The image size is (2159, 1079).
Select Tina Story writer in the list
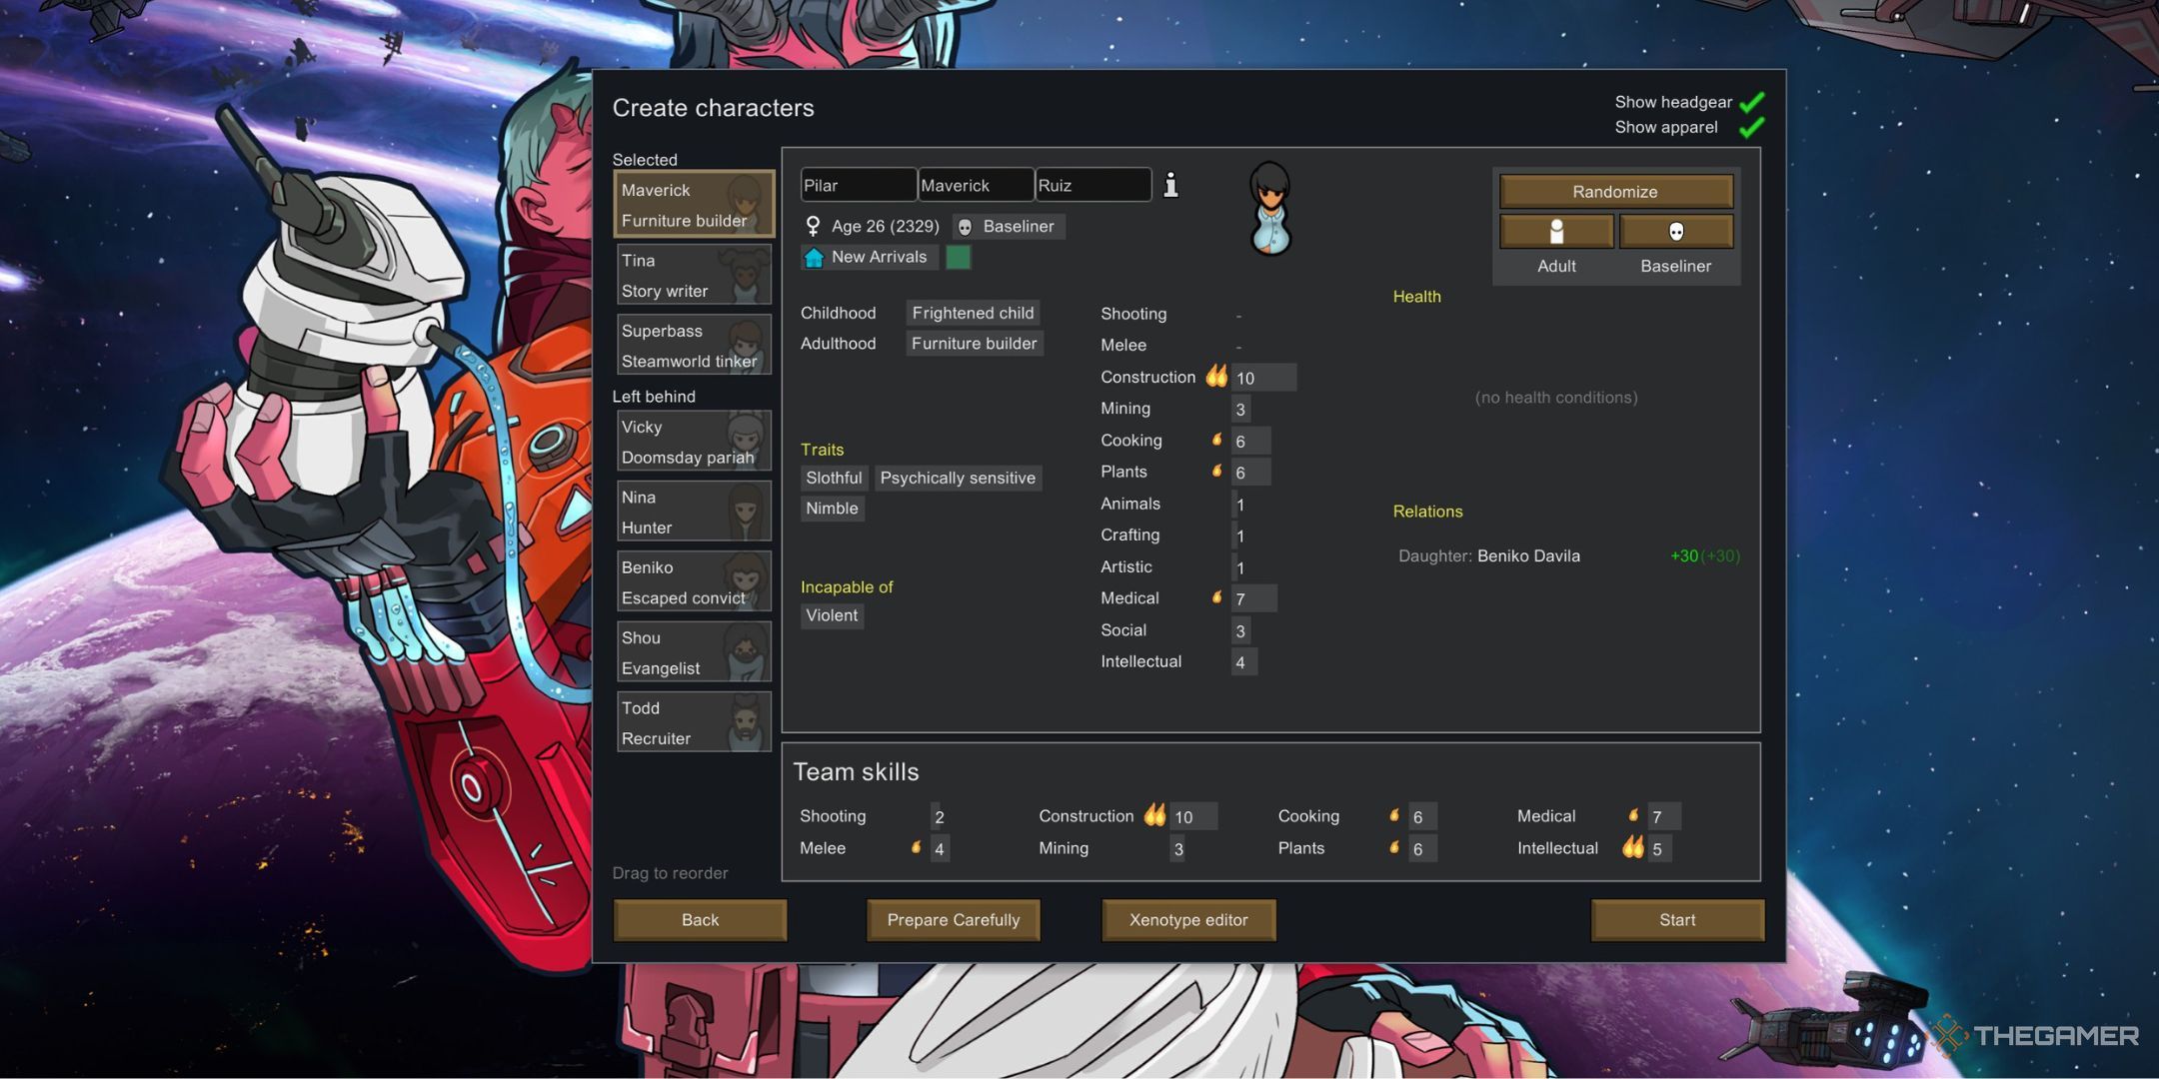[694, 275]
